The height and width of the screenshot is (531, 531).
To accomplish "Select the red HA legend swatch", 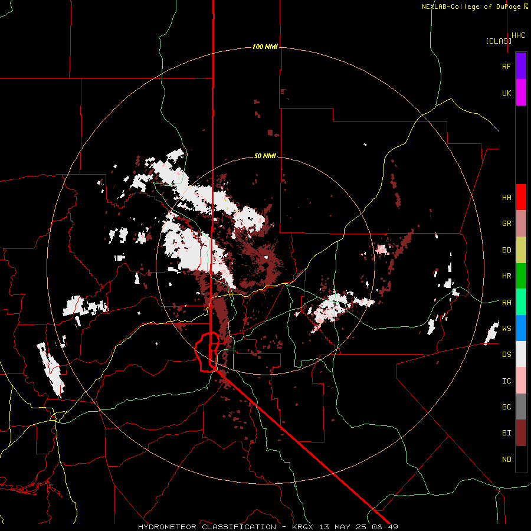I will [521, 197].
